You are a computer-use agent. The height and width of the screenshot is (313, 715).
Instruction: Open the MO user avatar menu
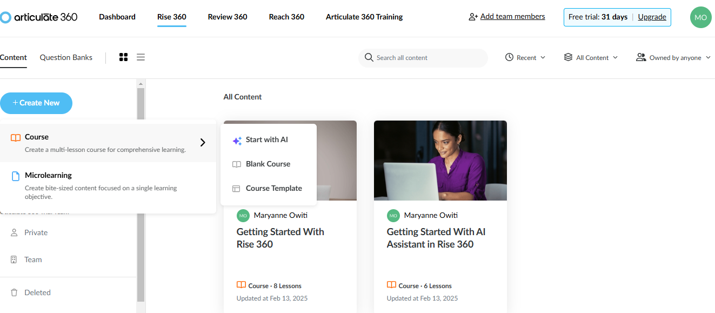(x=700, y=17)
